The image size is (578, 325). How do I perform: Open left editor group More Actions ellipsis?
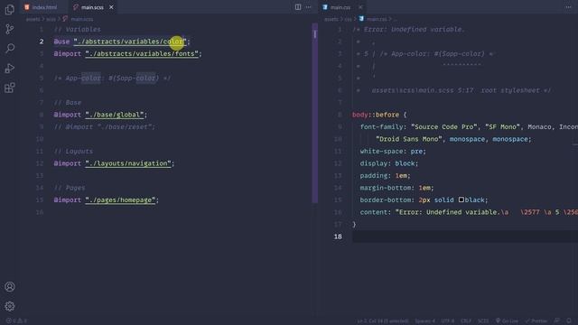coord(308,7)
